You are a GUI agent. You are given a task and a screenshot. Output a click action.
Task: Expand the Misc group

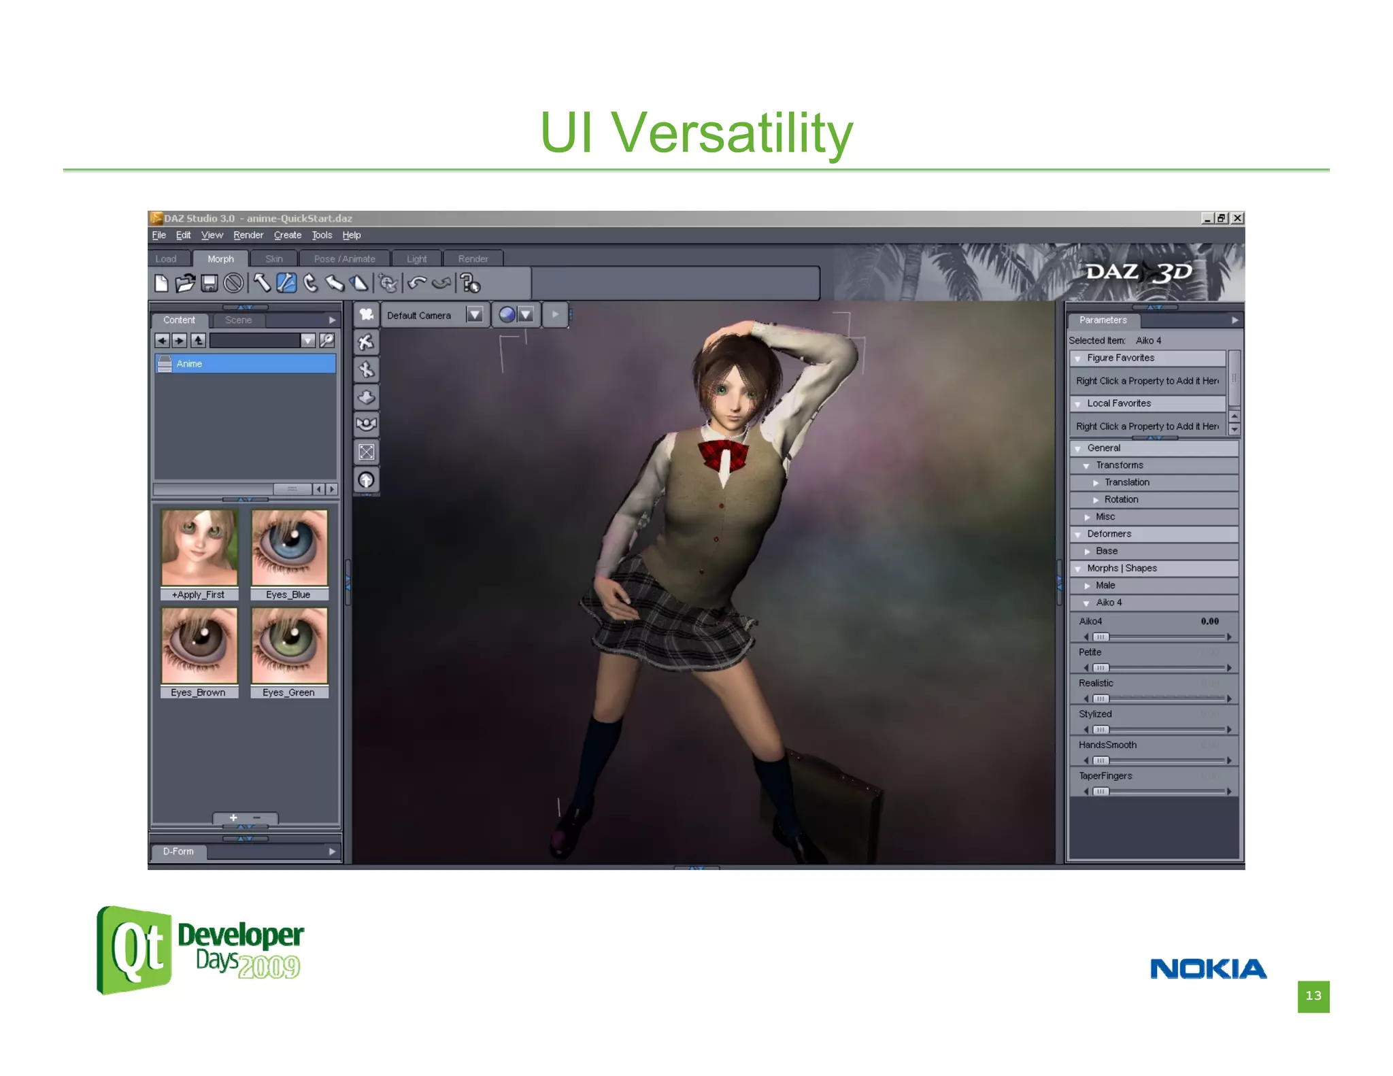tap(1087, 518)
